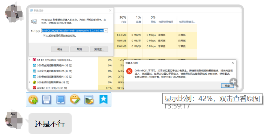
Task: Click the Synaptics Pointing process icon
Action: click(x=34, y=60)
